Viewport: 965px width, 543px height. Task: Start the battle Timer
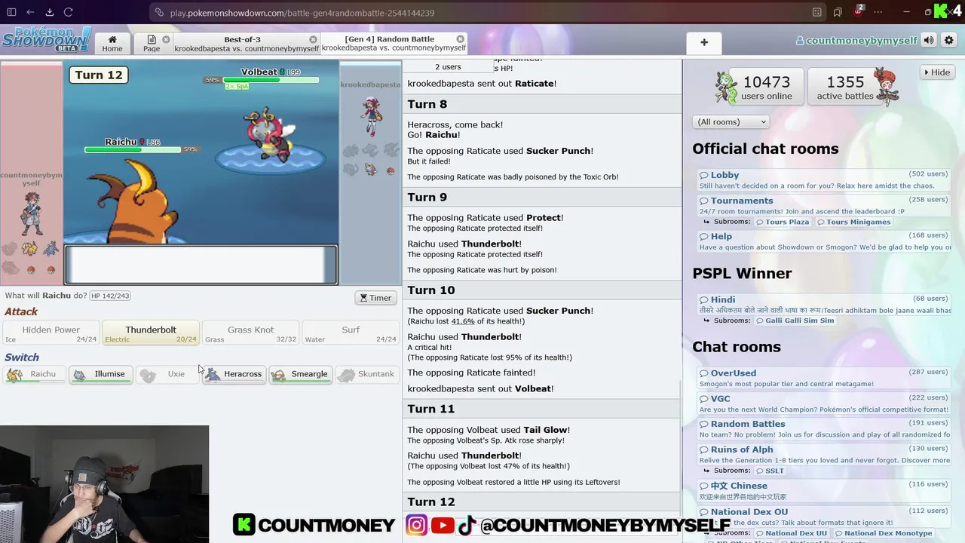coord(375,298)
